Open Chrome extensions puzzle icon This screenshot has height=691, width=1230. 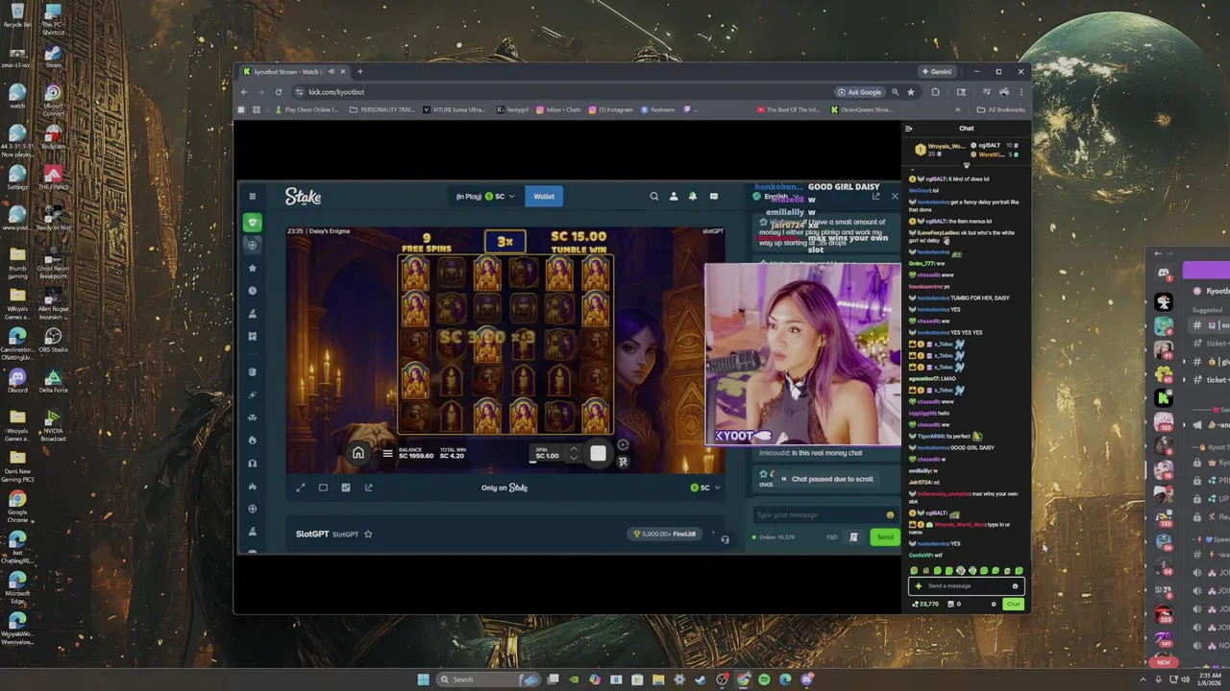(935, 92)
